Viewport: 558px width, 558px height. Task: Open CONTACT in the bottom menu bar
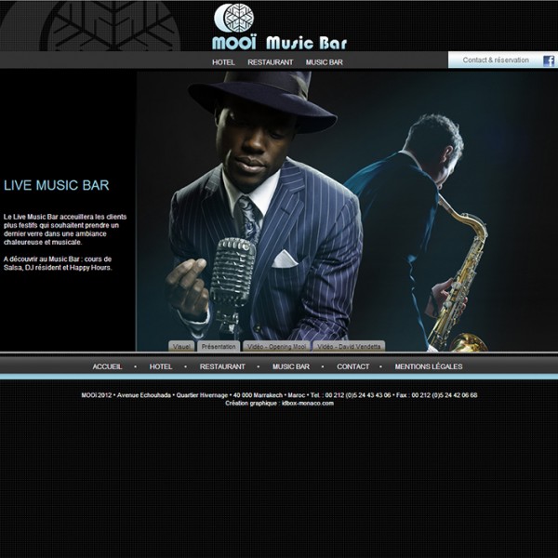(x=352, y=366)
